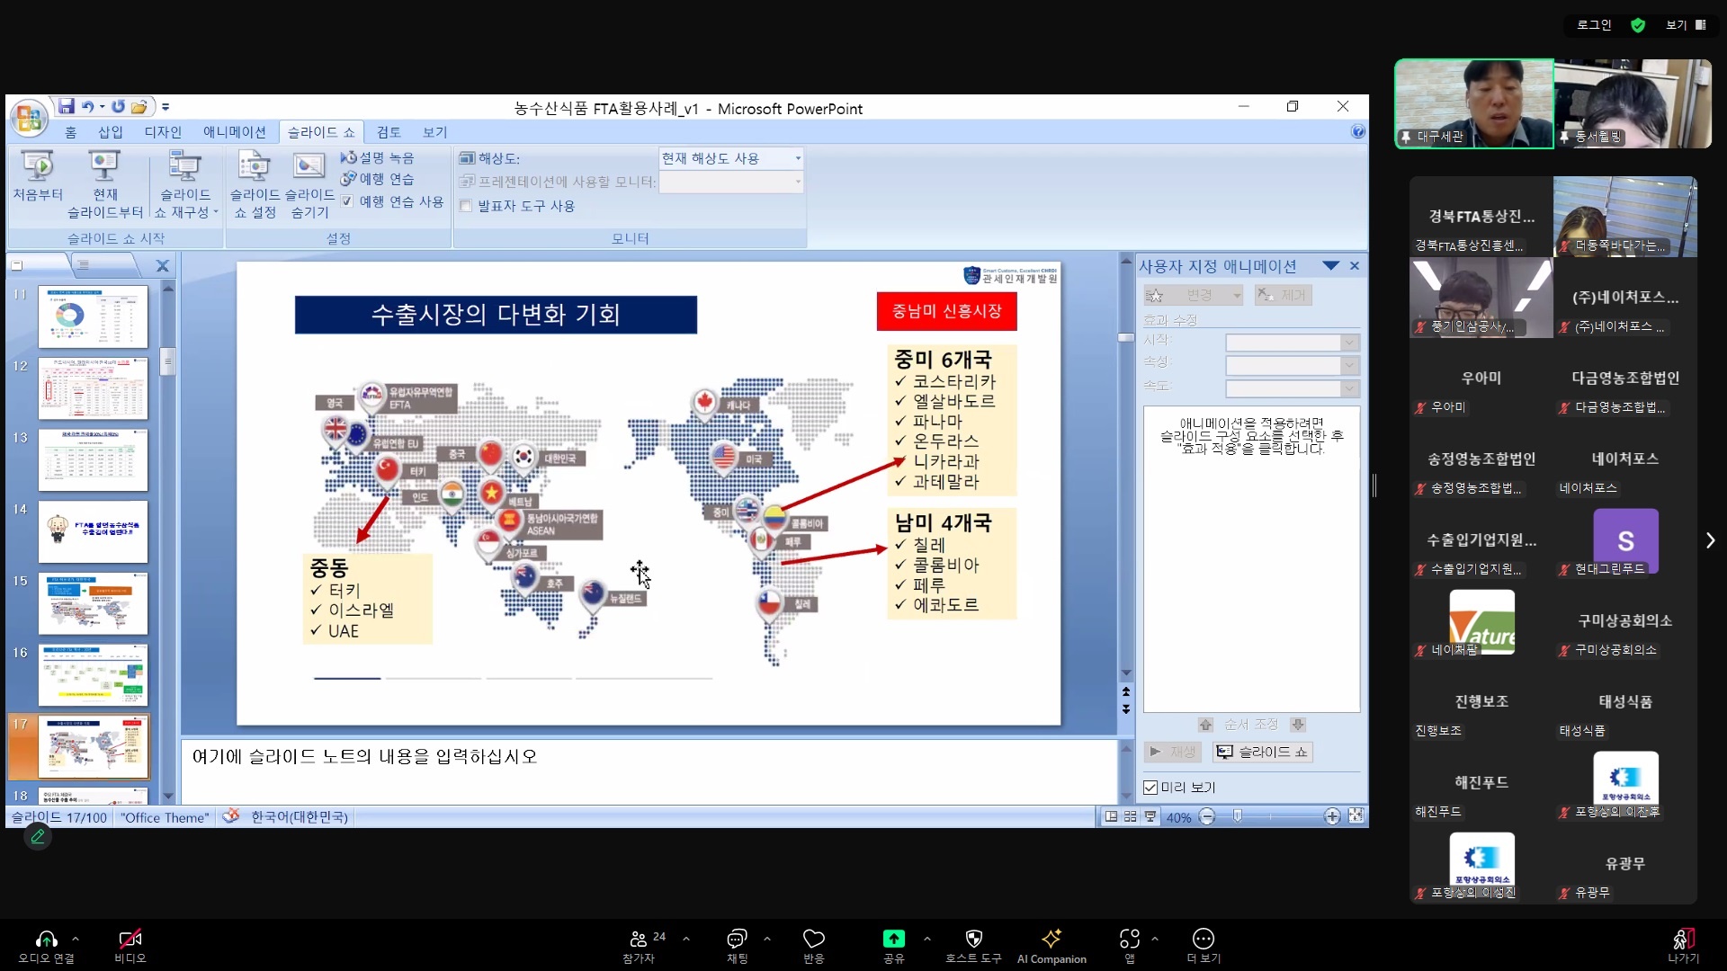This screenshot has height=971, width=1727.
Task: Click the next page arrow in Zoom gallery
Action: [1711, 540]
